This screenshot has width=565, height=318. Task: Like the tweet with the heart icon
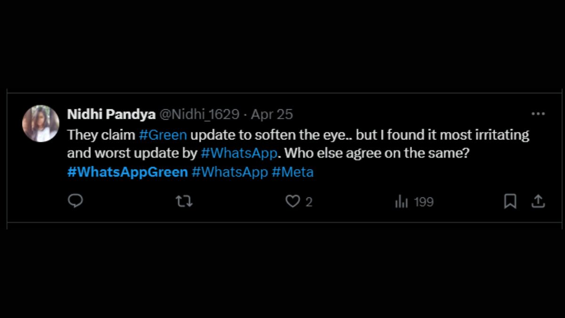click(x=293, y=202)
